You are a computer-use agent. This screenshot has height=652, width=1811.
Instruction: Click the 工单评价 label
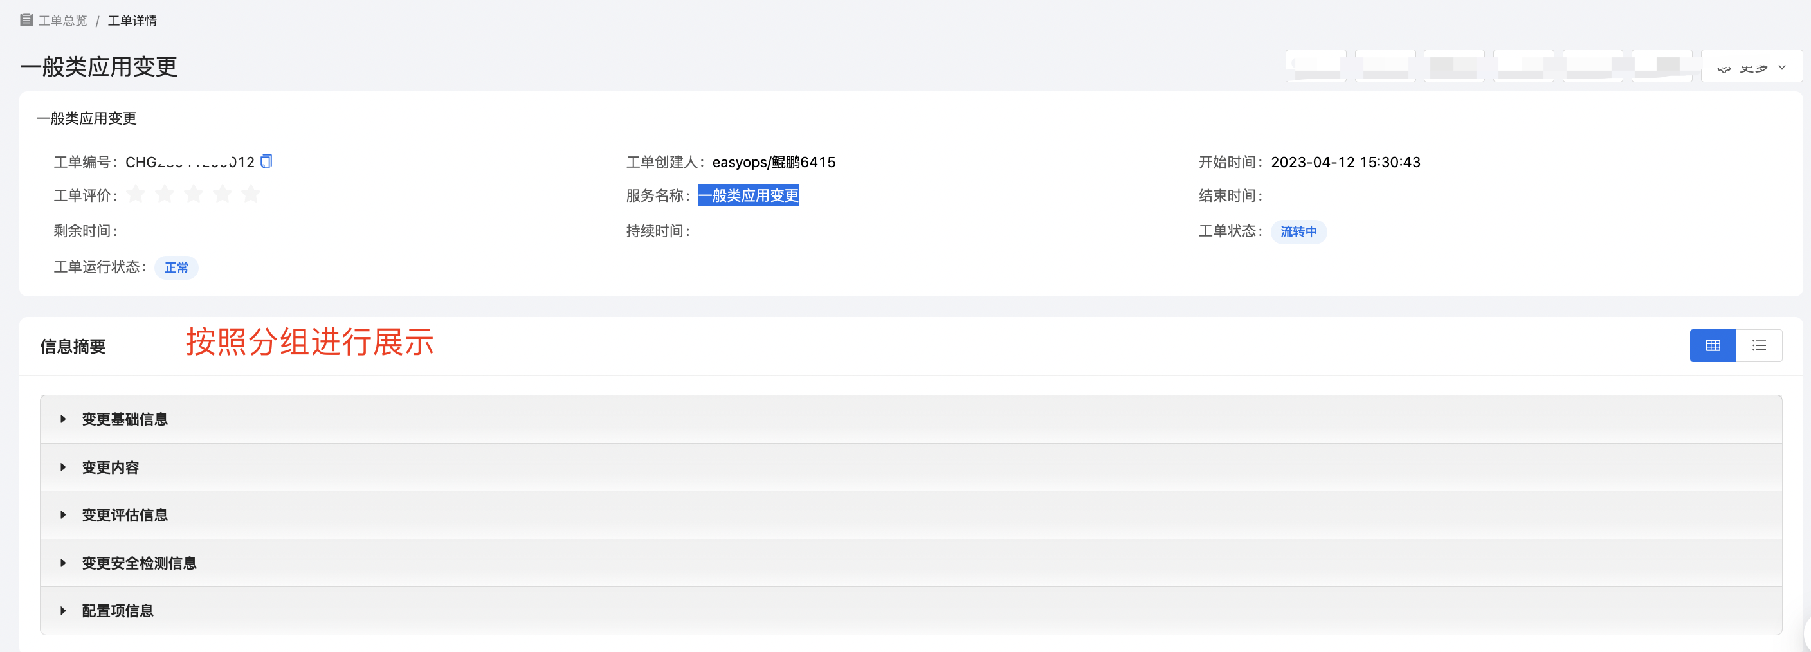tap(86, 196)
